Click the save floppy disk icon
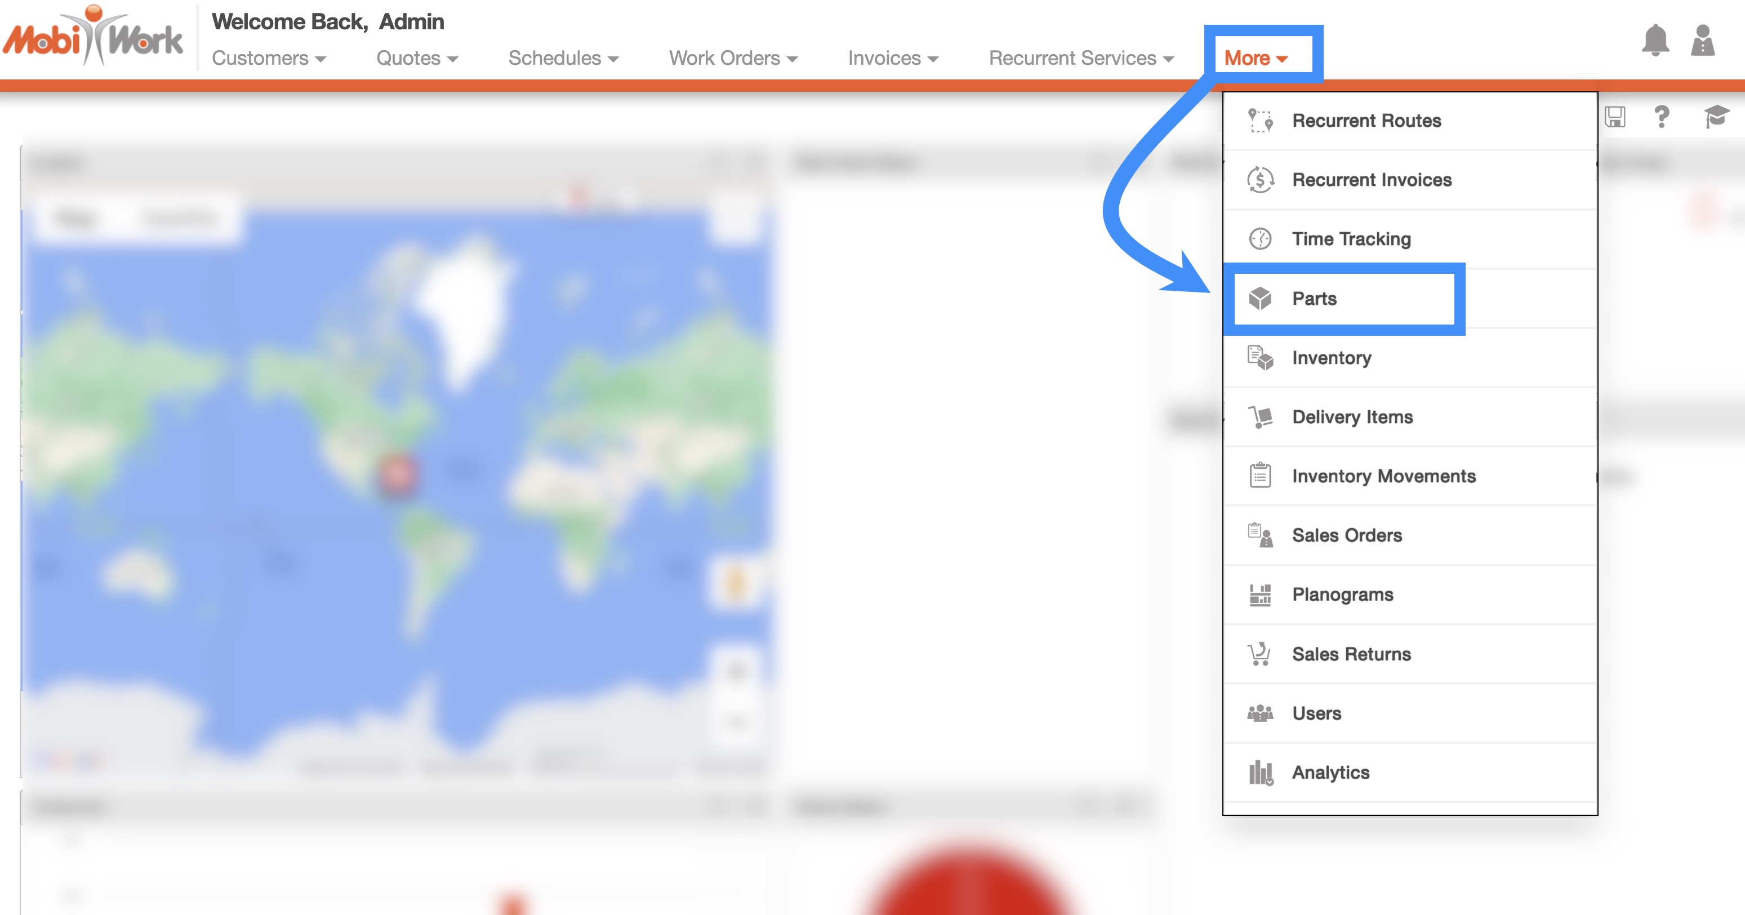 tap(1615, 117)
